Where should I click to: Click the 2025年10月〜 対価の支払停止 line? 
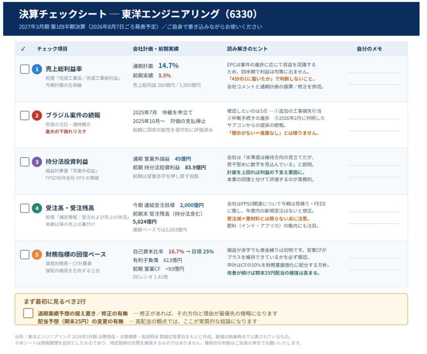pyautogui.click(x=169, y=121)
